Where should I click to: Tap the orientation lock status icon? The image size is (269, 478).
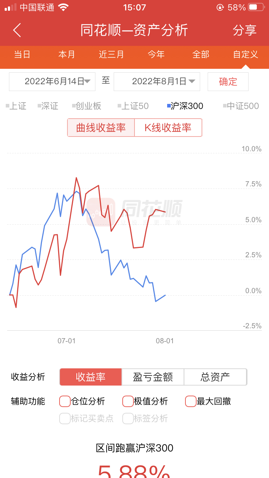pyautogui.click(x=220, y=7)
